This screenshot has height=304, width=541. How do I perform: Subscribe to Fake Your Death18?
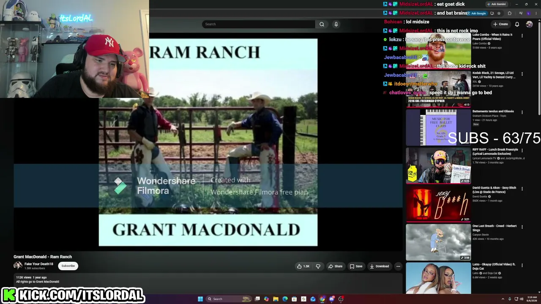point(68,266)
